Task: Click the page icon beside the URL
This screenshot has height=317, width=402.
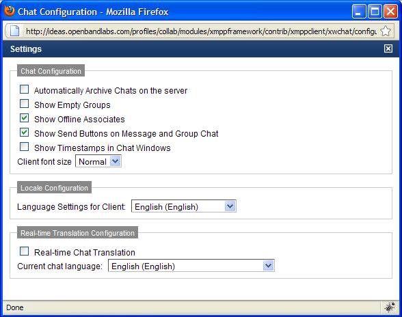Action: point(14,31)
